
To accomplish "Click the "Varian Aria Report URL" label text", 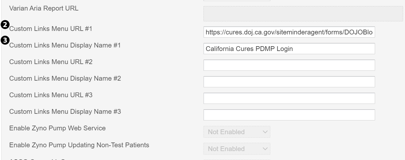I will pyautogui.click(x=44, y=8).
